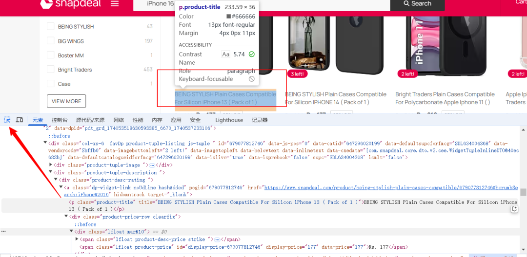Click the green contrast check icon in tooltip
Viewport: 527px width, 257px height.
coord(251,55)
